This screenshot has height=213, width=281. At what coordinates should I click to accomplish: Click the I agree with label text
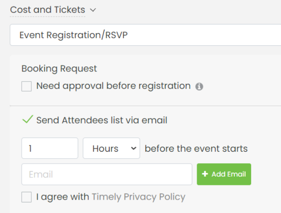63,197
